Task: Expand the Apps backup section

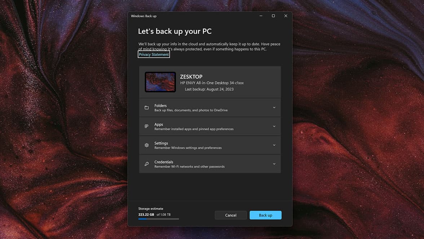Action: pyautogui.click(x=274, y=126)
